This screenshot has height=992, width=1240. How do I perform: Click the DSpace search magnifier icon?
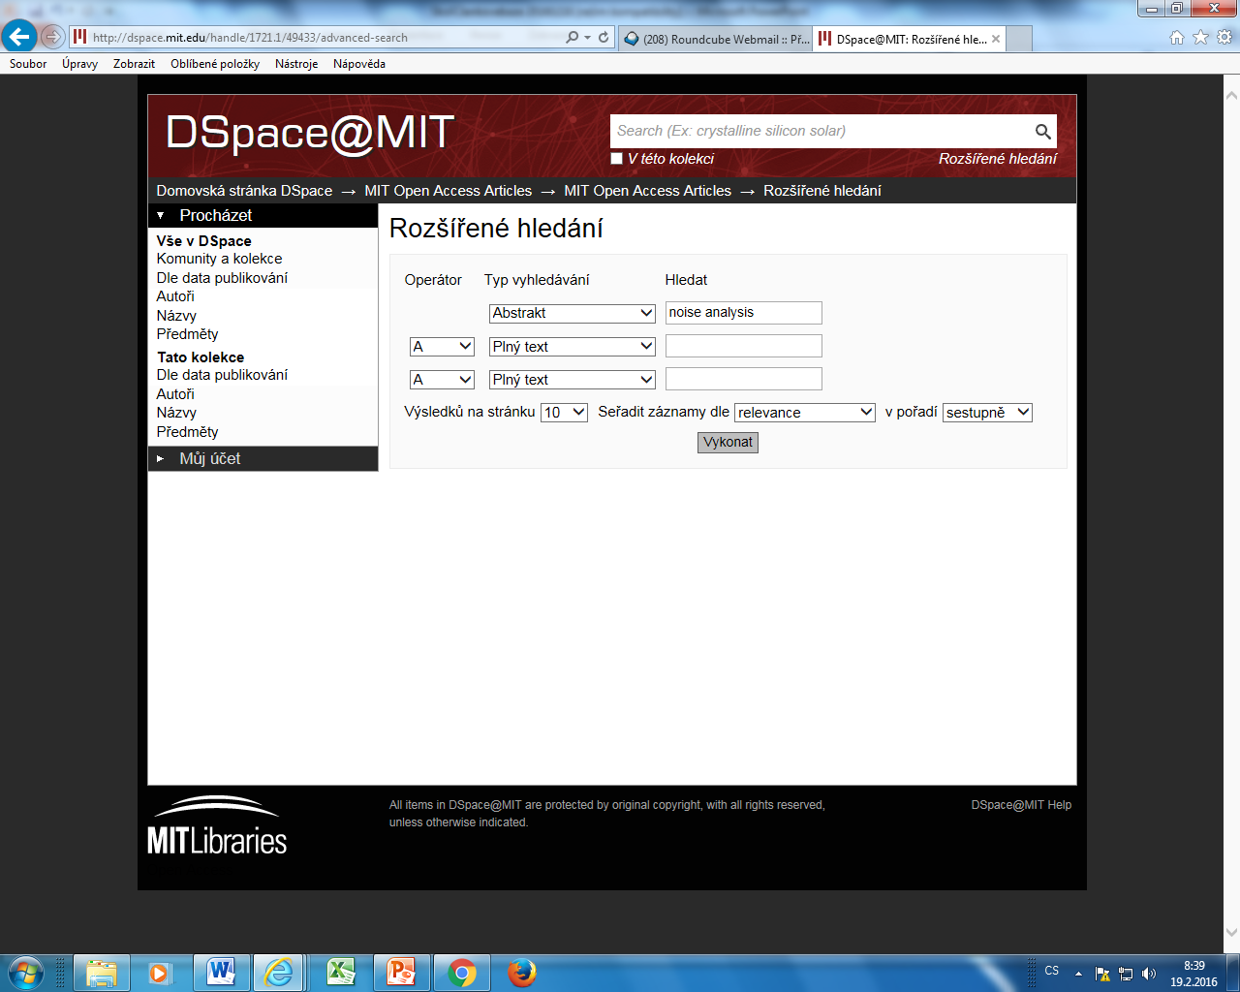1042,132
